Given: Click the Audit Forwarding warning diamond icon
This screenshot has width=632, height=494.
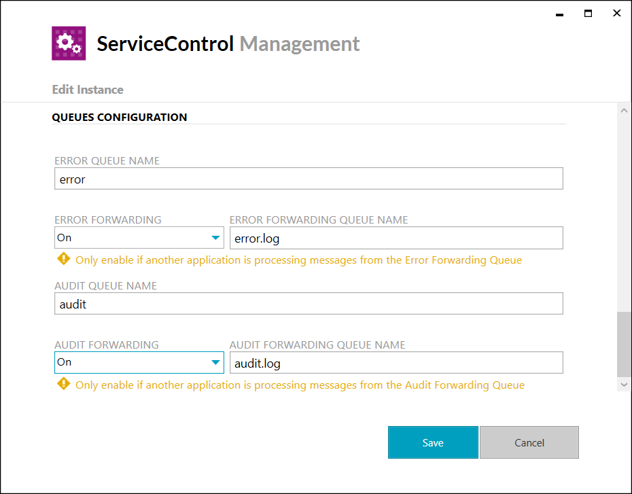Looking at the screenshot, I should [x=64, y=384].
